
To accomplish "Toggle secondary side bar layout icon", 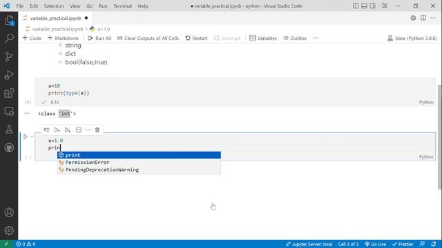I will tap(373, 6).
